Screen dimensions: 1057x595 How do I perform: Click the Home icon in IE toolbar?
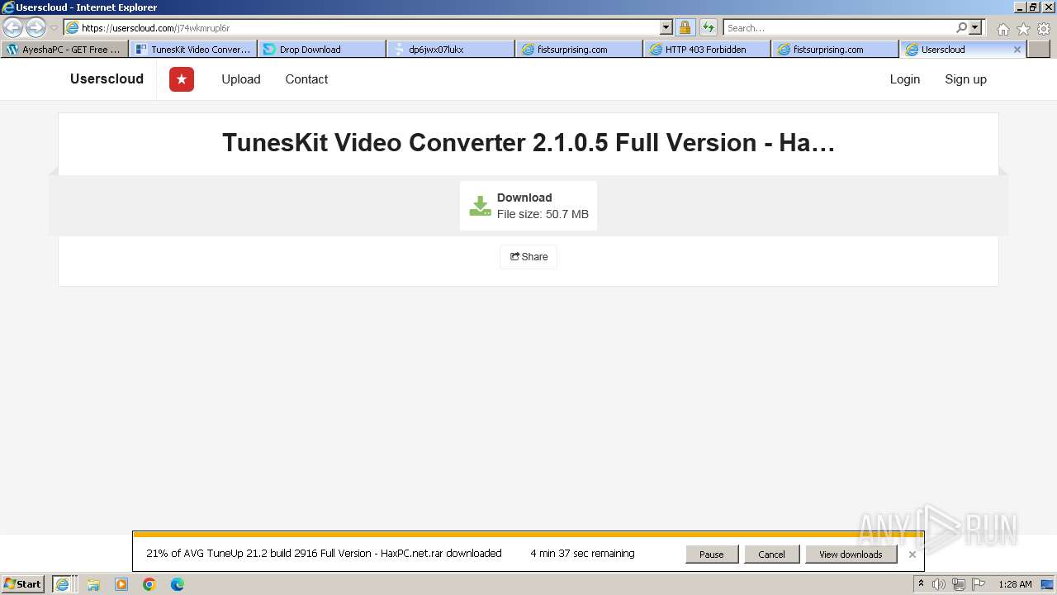tap(1002, 29)
